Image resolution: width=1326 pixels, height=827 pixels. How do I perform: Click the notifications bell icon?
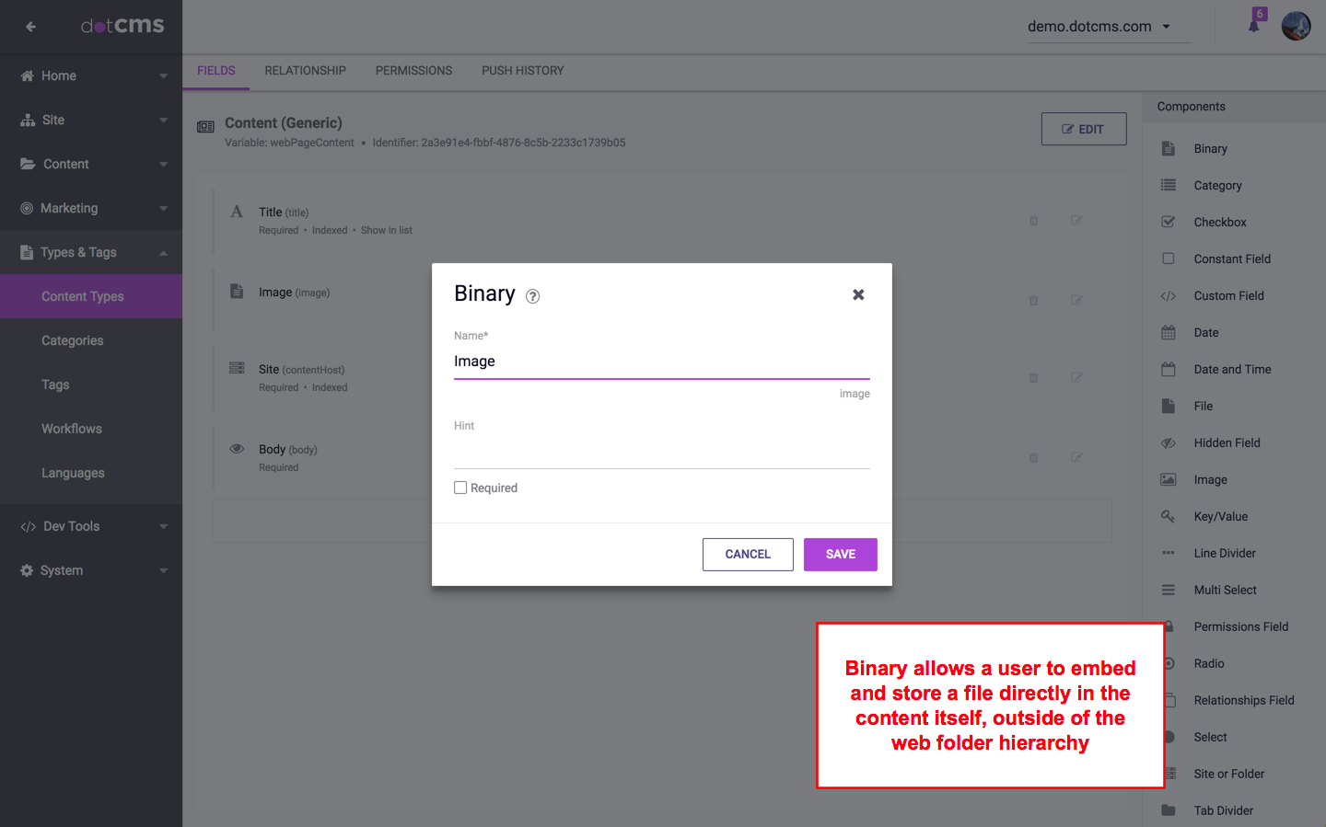(x=1253, y=26)
